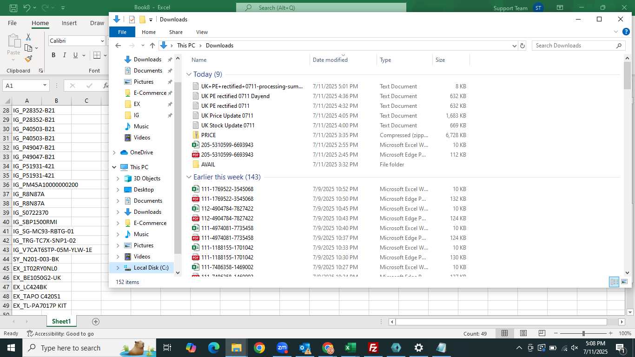Switch Excel to Normal view
This screenshot has height=357, width=635.
tap(504, 333)
